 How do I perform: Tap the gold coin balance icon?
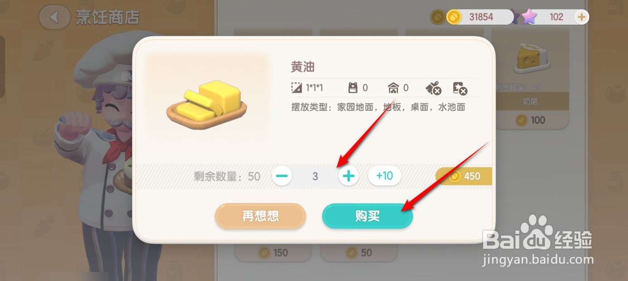(454, 17)
